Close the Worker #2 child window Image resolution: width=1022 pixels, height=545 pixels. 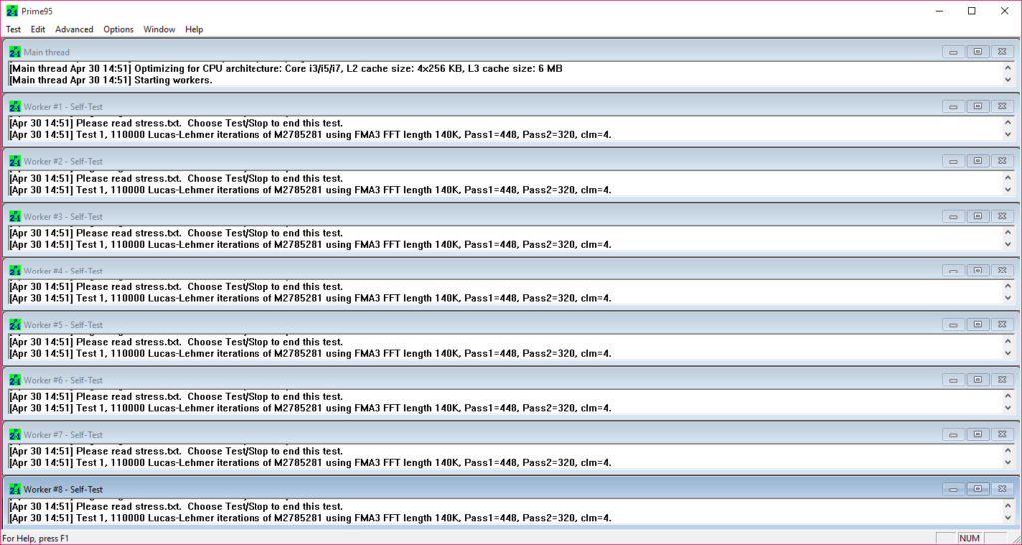tap(1002, 161)
